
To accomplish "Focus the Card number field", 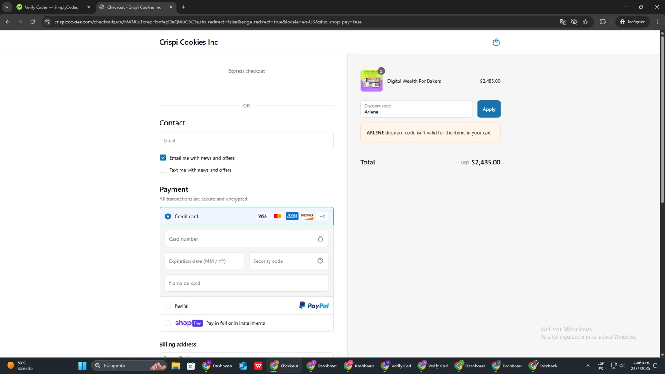I will coord(246,239).
